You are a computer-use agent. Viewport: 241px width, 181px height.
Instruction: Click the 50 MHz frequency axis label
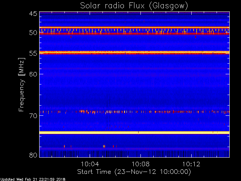33,33
